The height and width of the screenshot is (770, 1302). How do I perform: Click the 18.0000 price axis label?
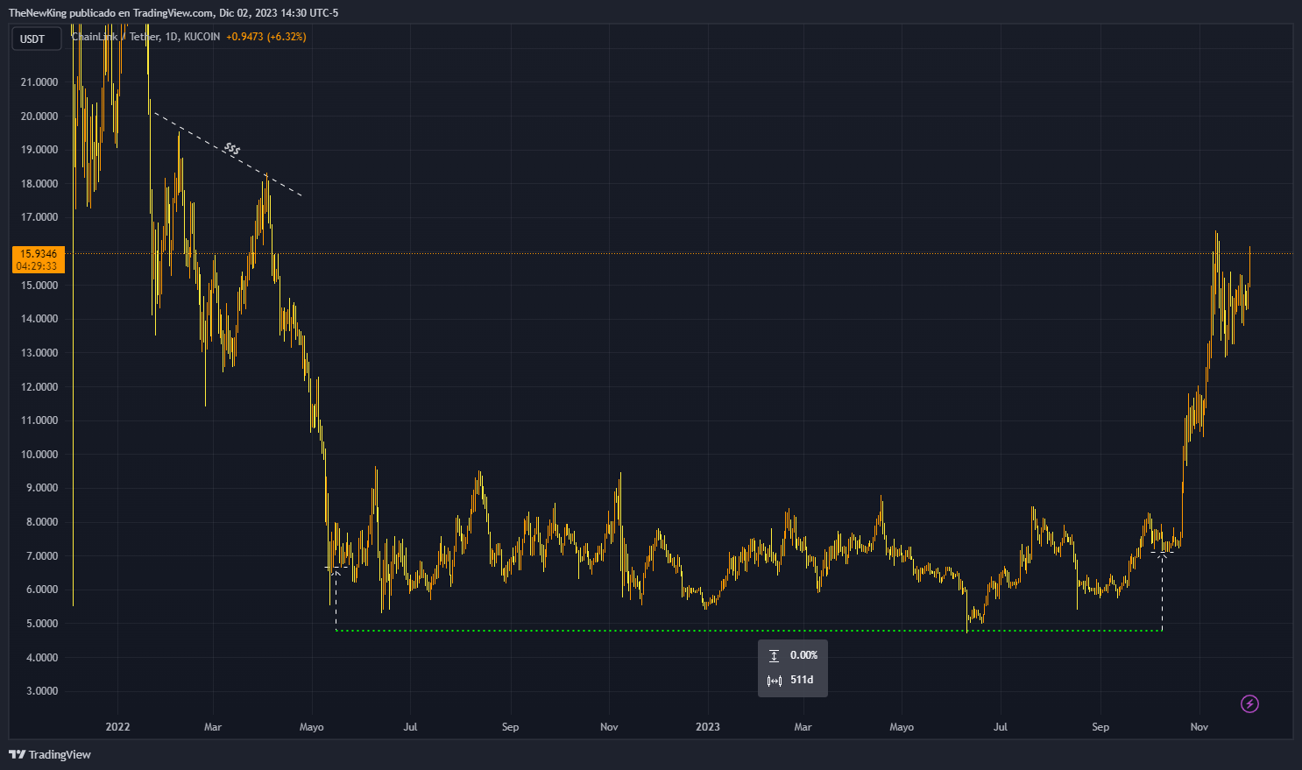(39, 184)
